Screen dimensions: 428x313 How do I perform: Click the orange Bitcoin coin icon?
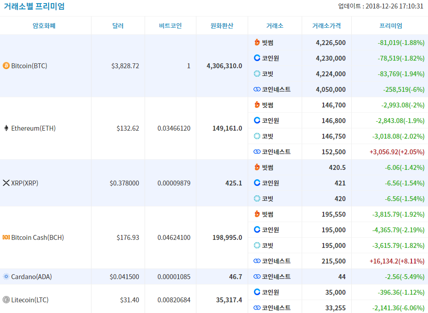click(6, 66)
